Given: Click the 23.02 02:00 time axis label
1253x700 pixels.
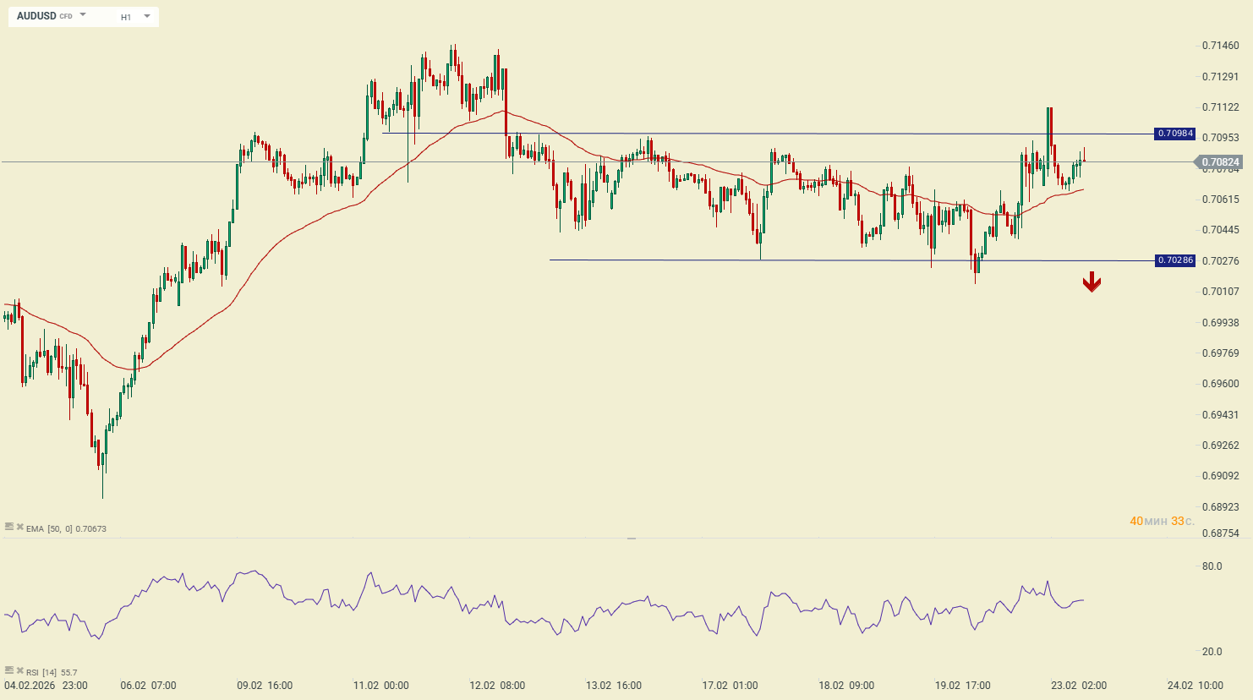Looking at the screenshot, I should click(x=1078, y=686).
